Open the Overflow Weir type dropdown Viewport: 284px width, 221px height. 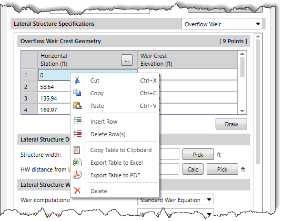pos(222,24)
